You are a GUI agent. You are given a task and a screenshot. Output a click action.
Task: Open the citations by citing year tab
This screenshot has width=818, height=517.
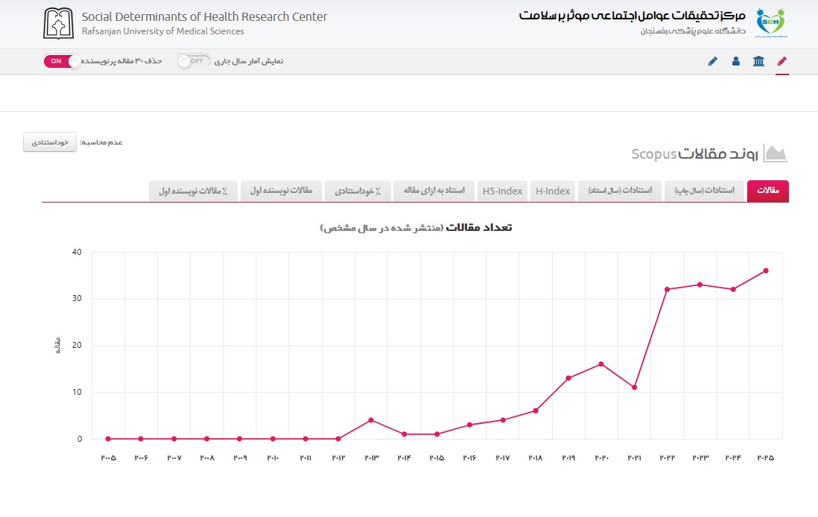pos(620,191)
